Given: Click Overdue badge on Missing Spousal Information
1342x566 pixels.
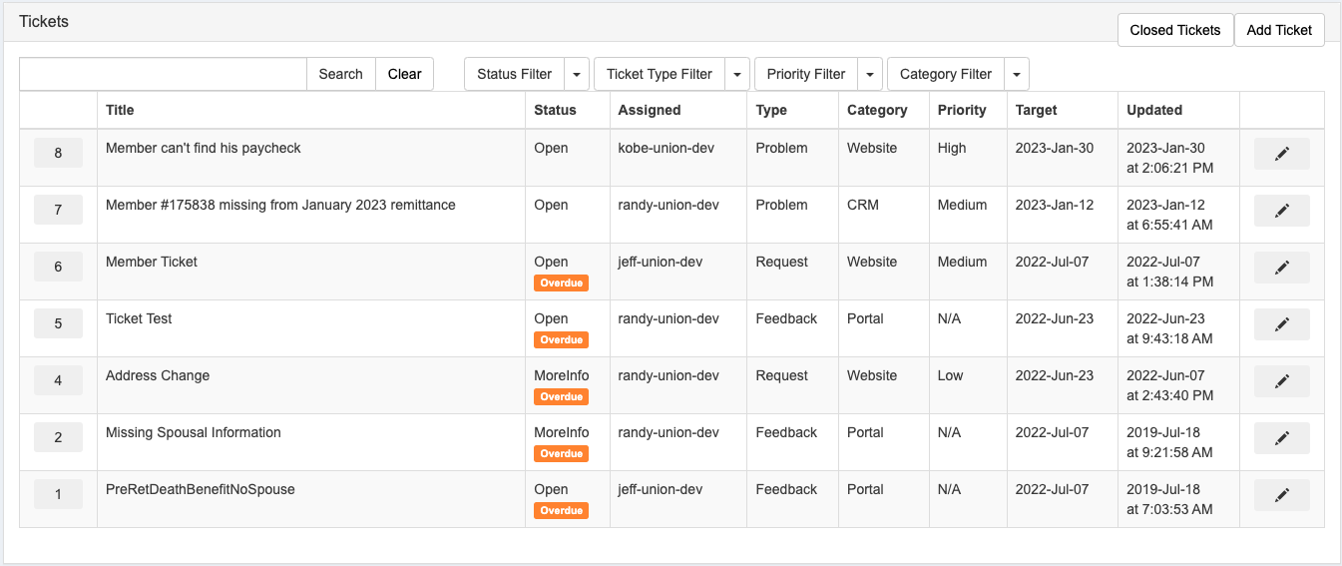Looking at the screenshot, I should tap(561, 454).
